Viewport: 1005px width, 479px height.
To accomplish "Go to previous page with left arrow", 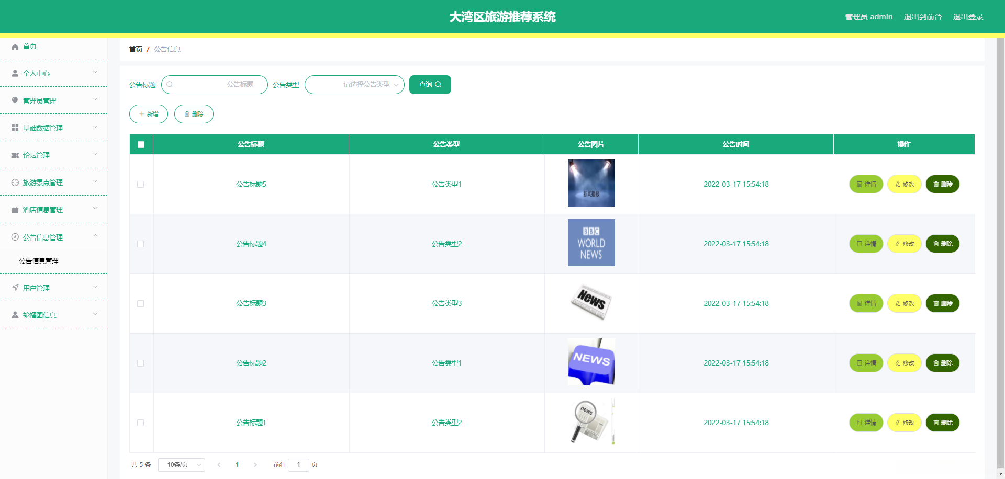I will coord(219,465).
